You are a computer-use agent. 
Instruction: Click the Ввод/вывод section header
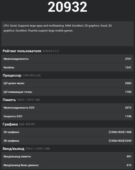pos(13,149)
